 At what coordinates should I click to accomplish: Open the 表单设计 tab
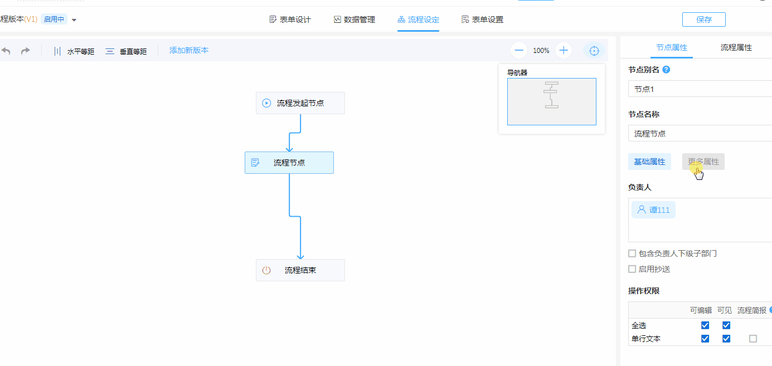(x=290, y=19)
